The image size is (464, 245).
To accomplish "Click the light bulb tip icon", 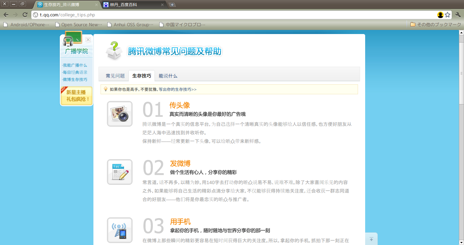I will tap(106, 89).
